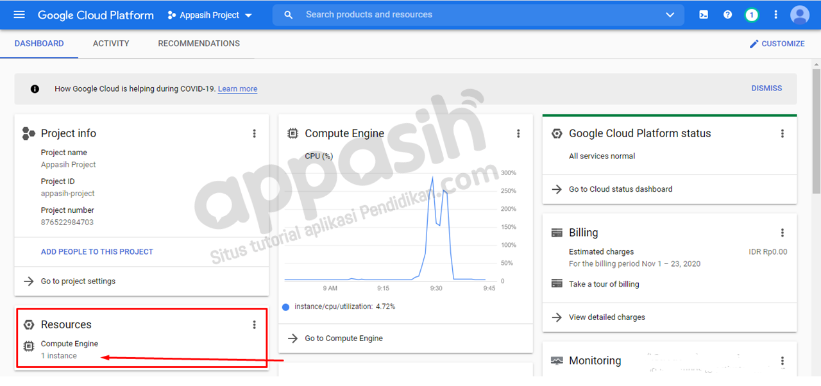Open Resources card three-dot menu

tap(254, 324)
